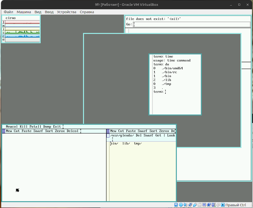This screenshot has height=208, width=253.
Task: Click the hard disk activity icon in status bar
Action: click(x=176, y=205)
